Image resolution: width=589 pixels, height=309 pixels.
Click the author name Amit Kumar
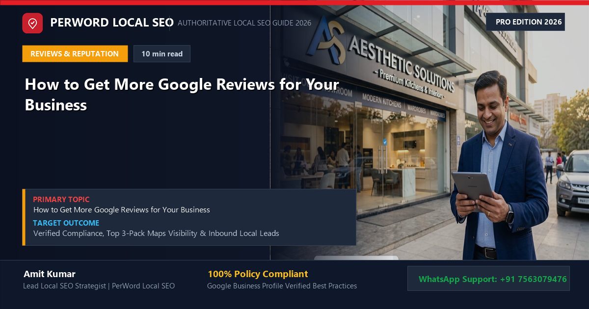50,274
